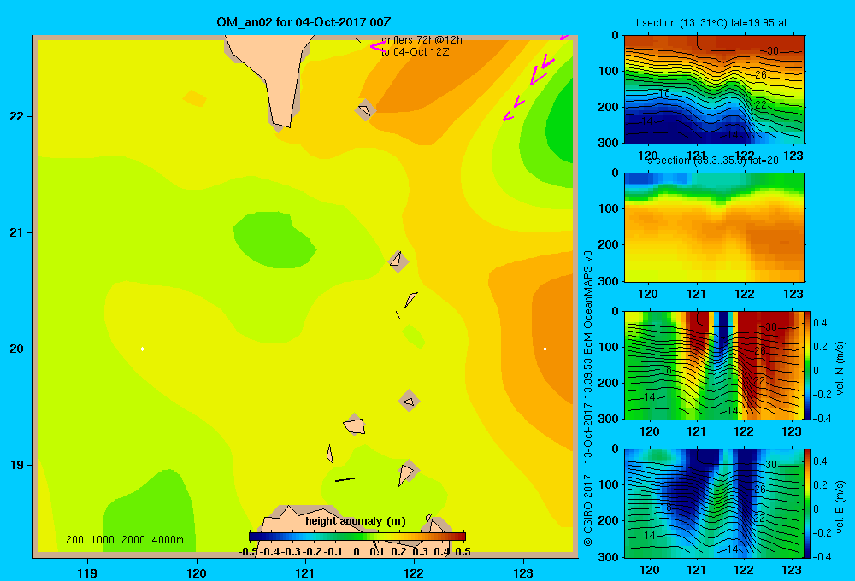This screenshot has width=855, height=581.
Task: Click the 100 depth tick of the salinity section
Action: point(610,208)
